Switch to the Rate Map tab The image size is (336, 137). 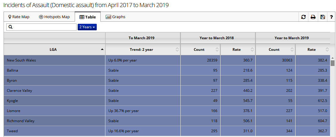click(x=19, y=17)
